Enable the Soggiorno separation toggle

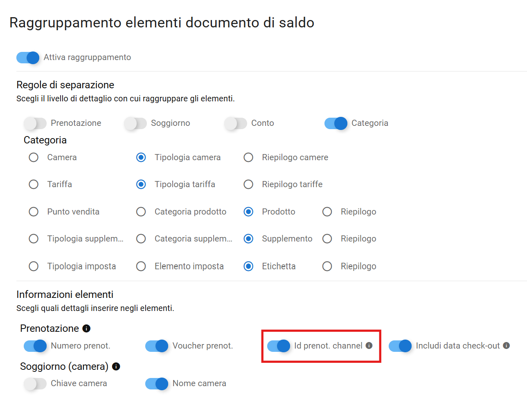tap(135, 123)
